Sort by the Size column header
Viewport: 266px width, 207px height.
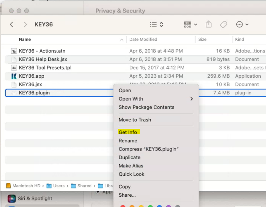point(202,39)
